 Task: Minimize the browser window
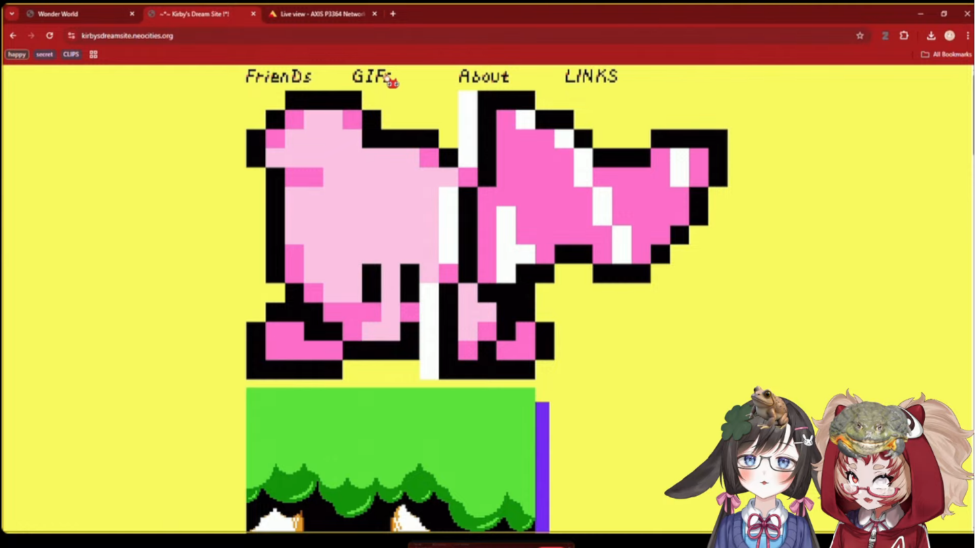click(x=921, y=14)
